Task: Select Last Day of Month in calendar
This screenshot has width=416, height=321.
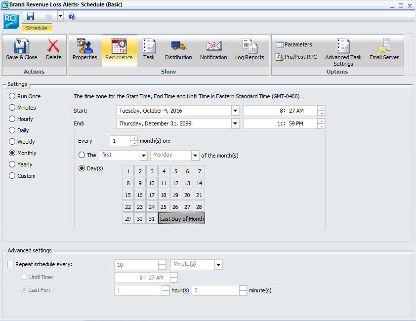Action: (x=181, y=218)
